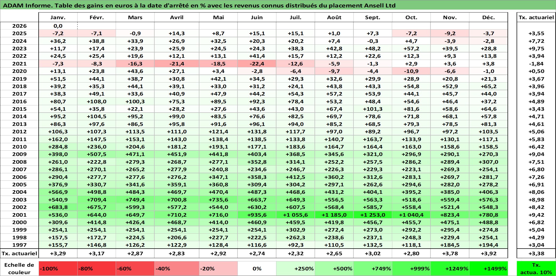The image size is (556, 276).
Task: Click the 'Tx. actua. 10%' green box
Action: click(536, 269)
